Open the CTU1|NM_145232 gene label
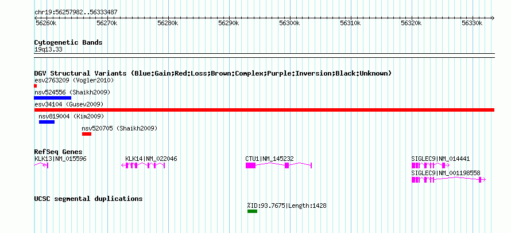511x233 pixels. pyautogui.click(x=269, y=159)
